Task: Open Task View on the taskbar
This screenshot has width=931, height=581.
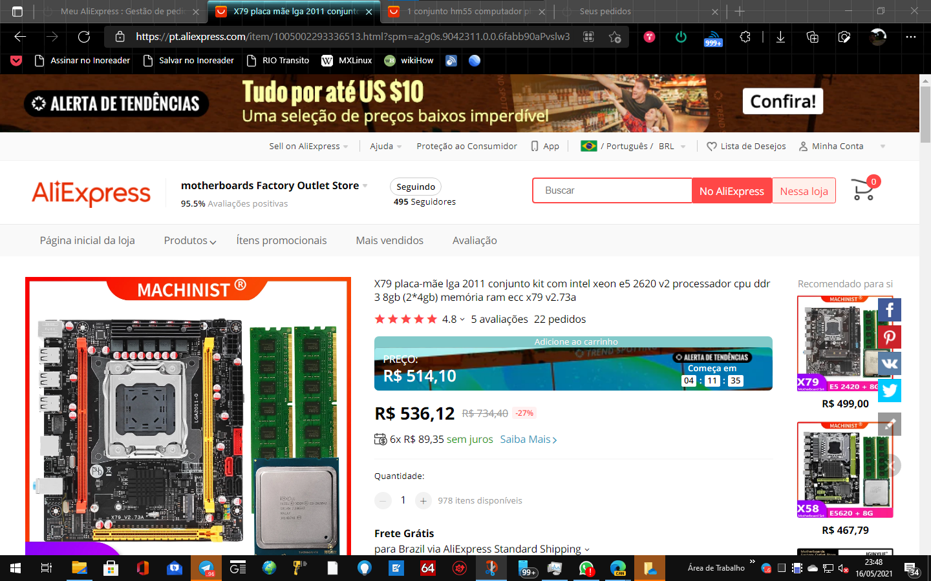Action: 47,568
